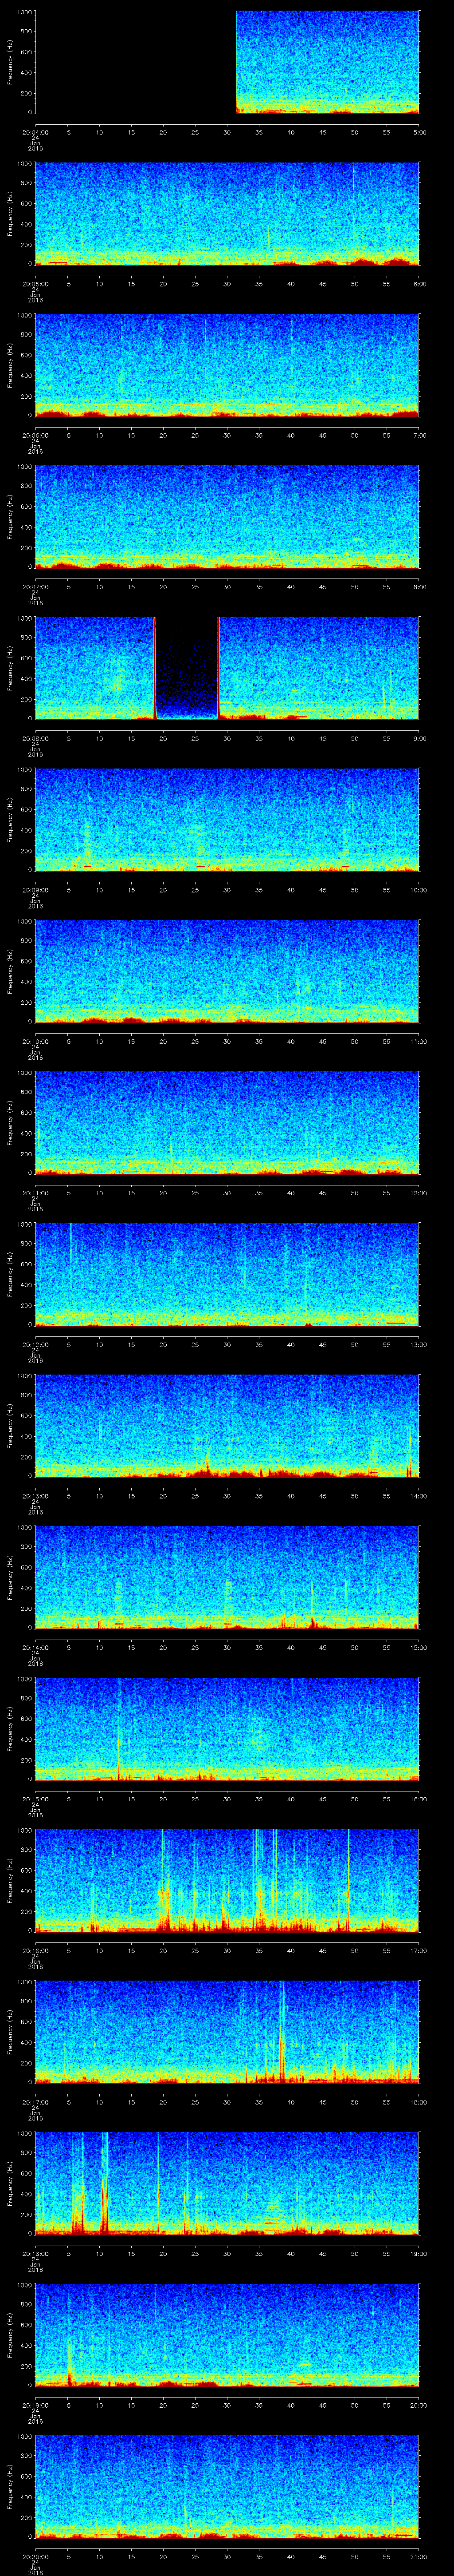Click the spectrogram panel starting at 20:17:00
Screen dimensions: 454x2576
coord(227,2032)
